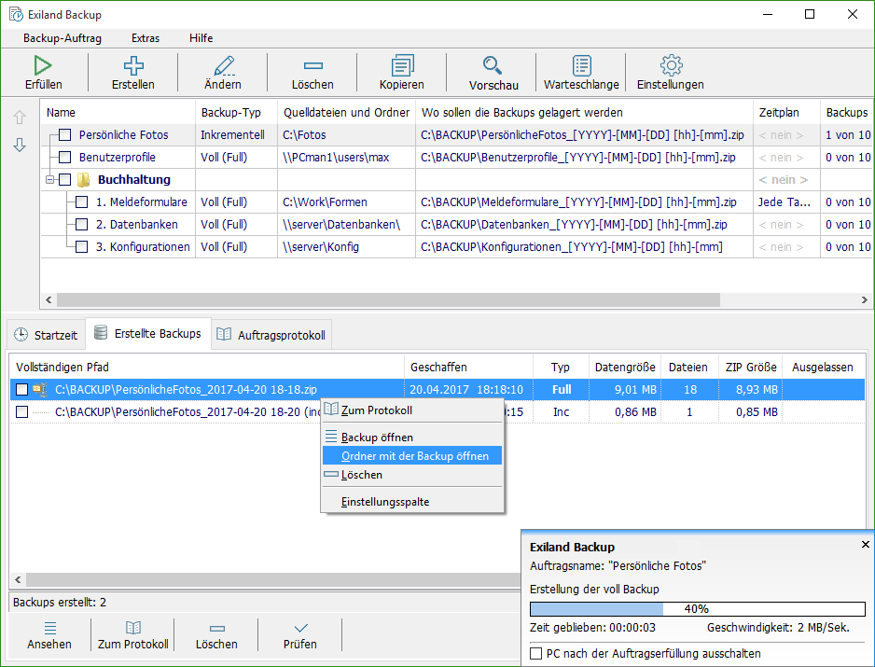Create a new job with the Erstellen plus icon
The width and height of the screenshot is (875, 667).
click(x=133, y=65)
